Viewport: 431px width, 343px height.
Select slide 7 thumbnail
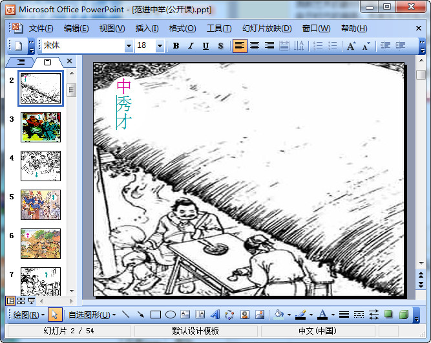(41, 282)
